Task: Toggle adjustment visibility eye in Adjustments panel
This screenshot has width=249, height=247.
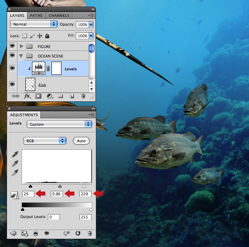Action: (46, 233)
